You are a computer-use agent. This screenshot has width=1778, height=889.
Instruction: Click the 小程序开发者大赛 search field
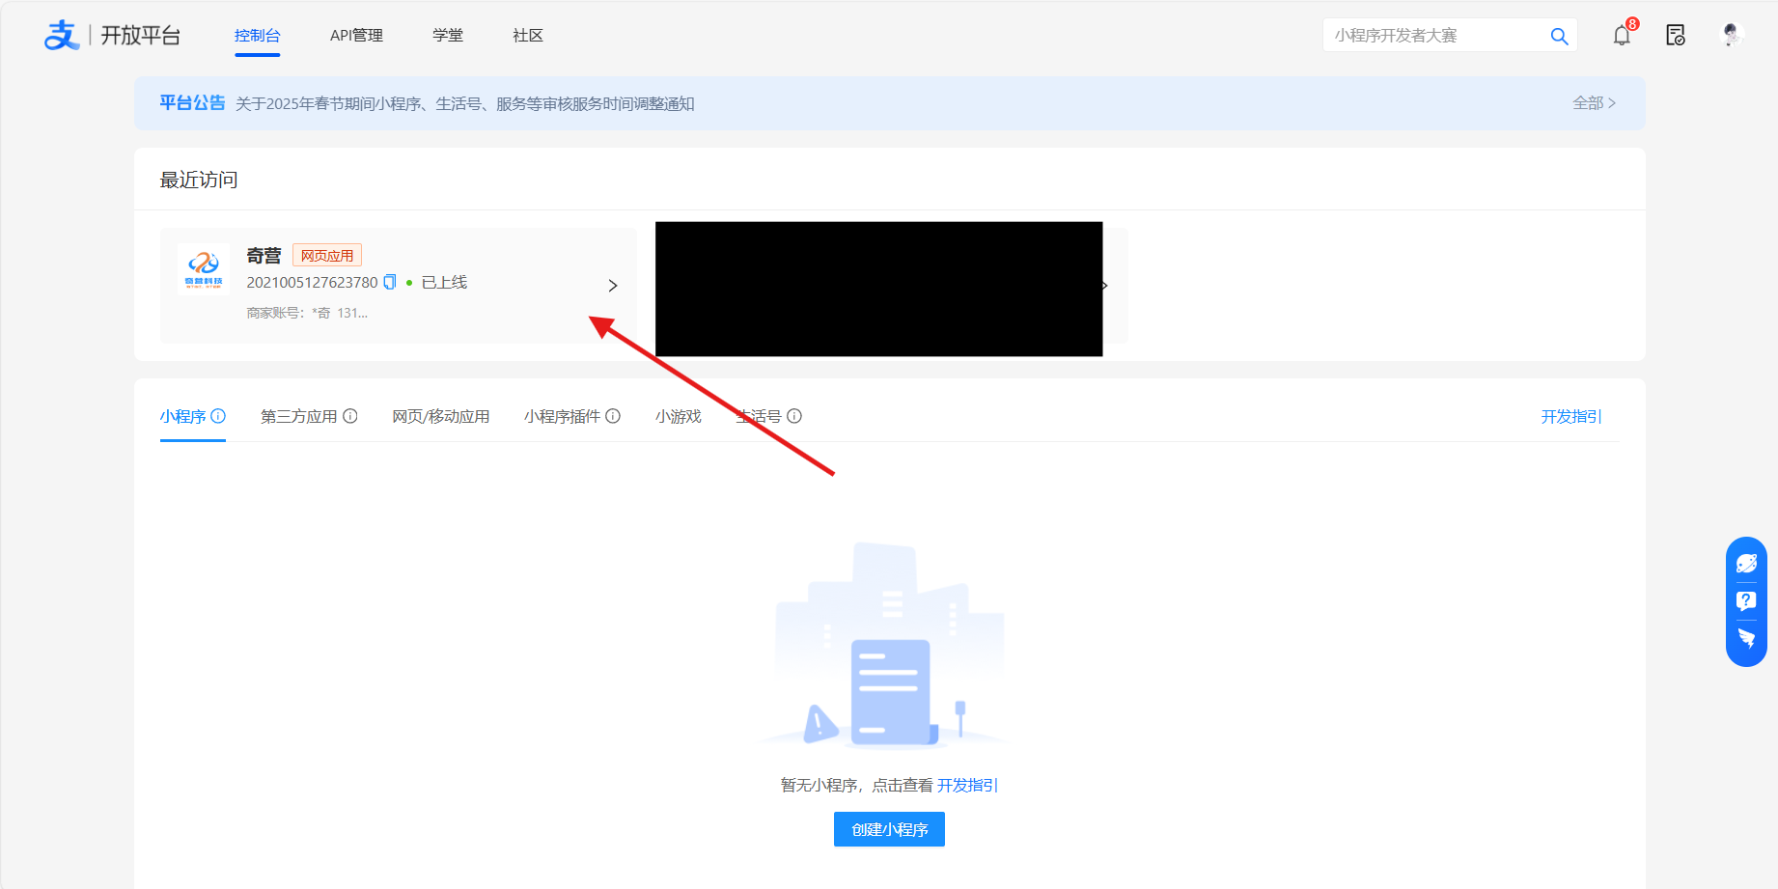point(1433,36)
